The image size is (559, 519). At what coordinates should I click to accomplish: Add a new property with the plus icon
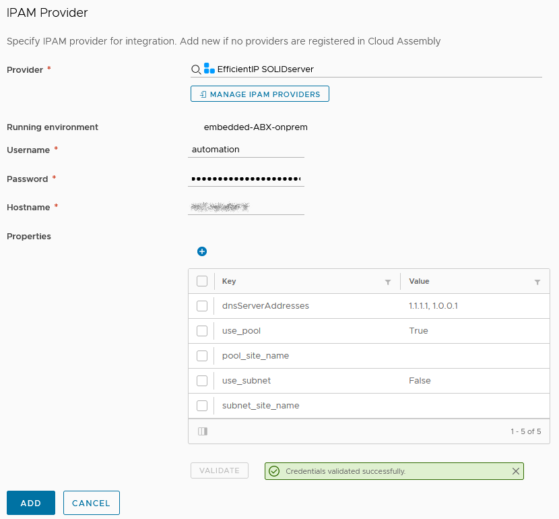pos(202,251)
